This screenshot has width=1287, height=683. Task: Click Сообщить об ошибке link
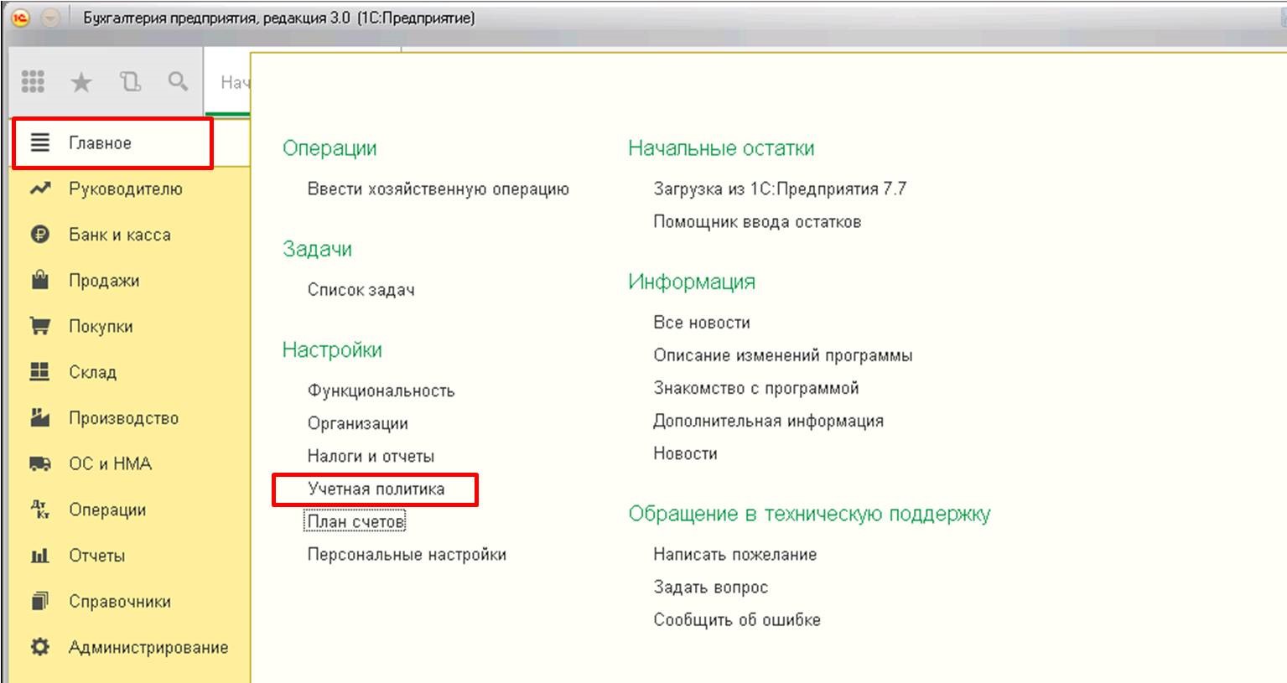736,620
